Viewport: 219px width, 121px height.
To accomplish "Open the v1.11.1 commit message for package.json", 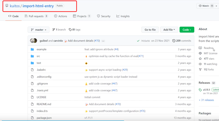I will point(88,118).
